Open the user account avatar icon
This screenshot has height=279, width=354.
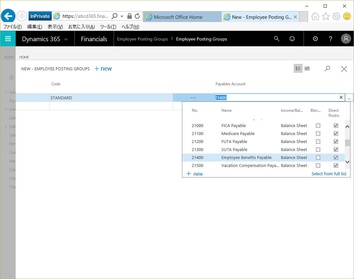346,39
